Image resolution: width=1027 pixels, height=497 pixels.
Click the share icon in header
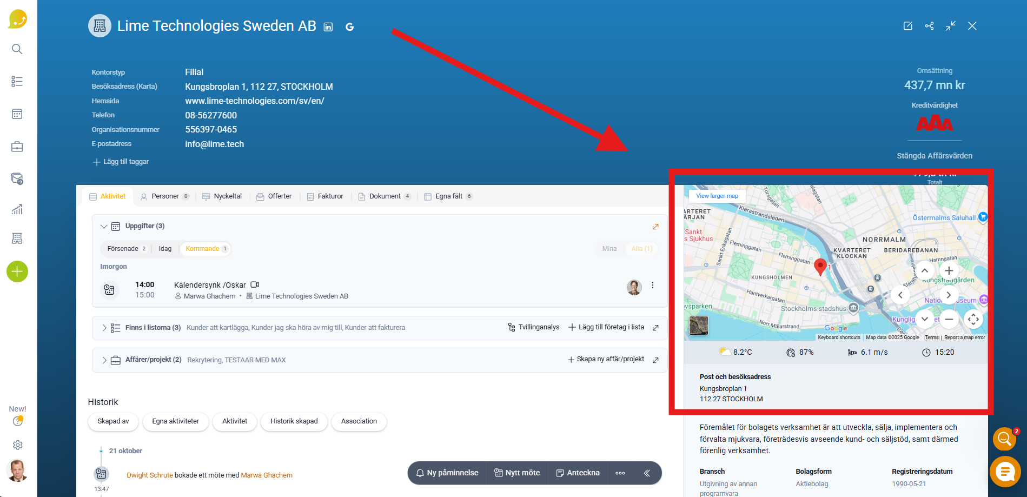pyautogui.click(x=930, y=26)
